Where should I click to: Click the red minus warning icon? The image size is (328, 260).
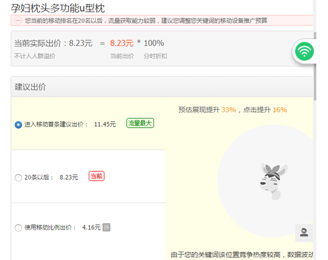(18, 21)
